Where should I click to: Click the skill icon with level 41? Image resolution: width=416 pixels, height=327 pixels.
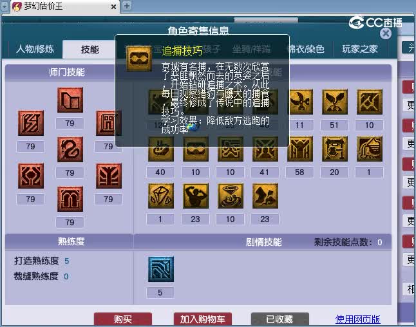(x=265, y=149)
